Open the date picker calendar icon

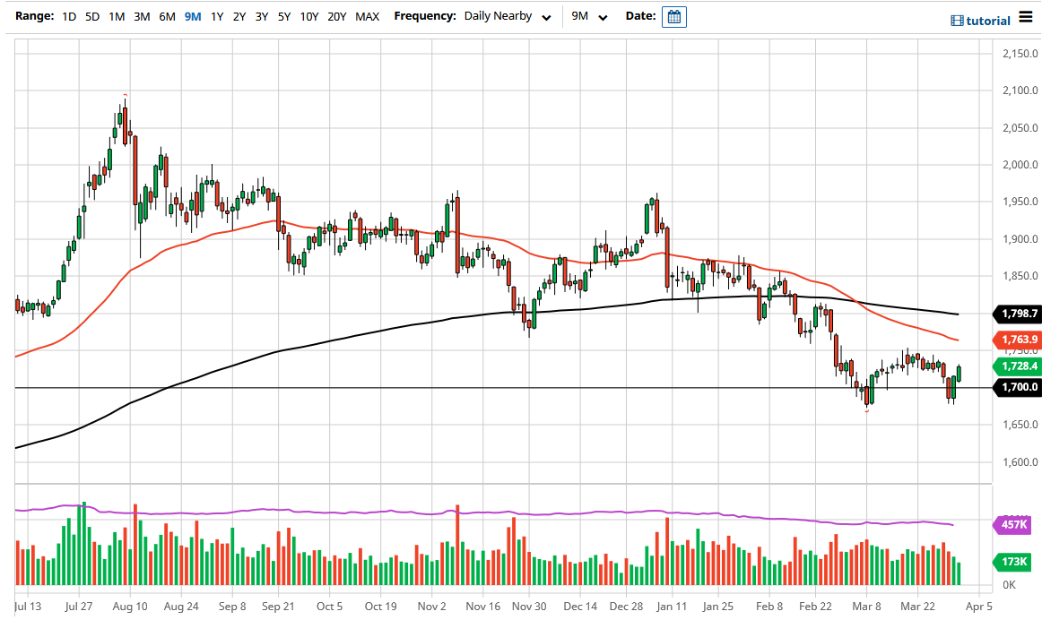673,17
